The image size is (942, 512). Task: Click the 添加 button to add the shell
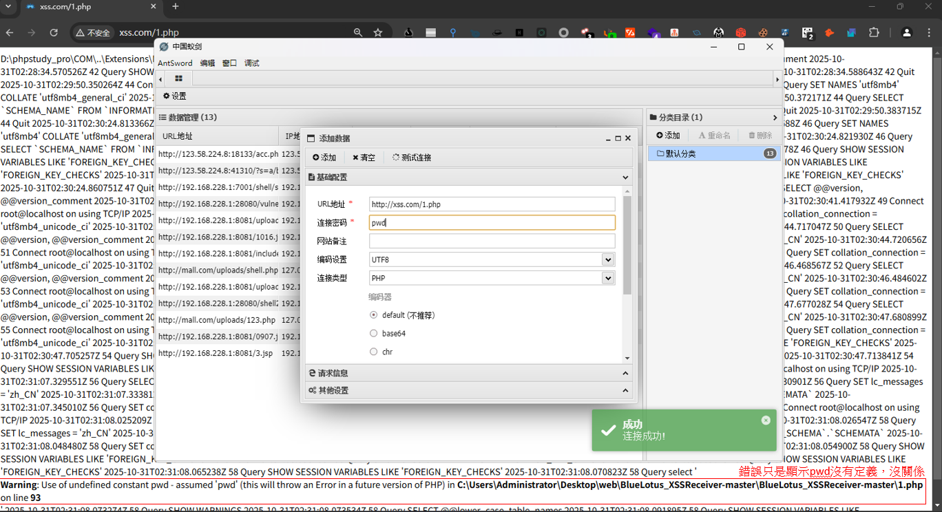coord(324,157)
